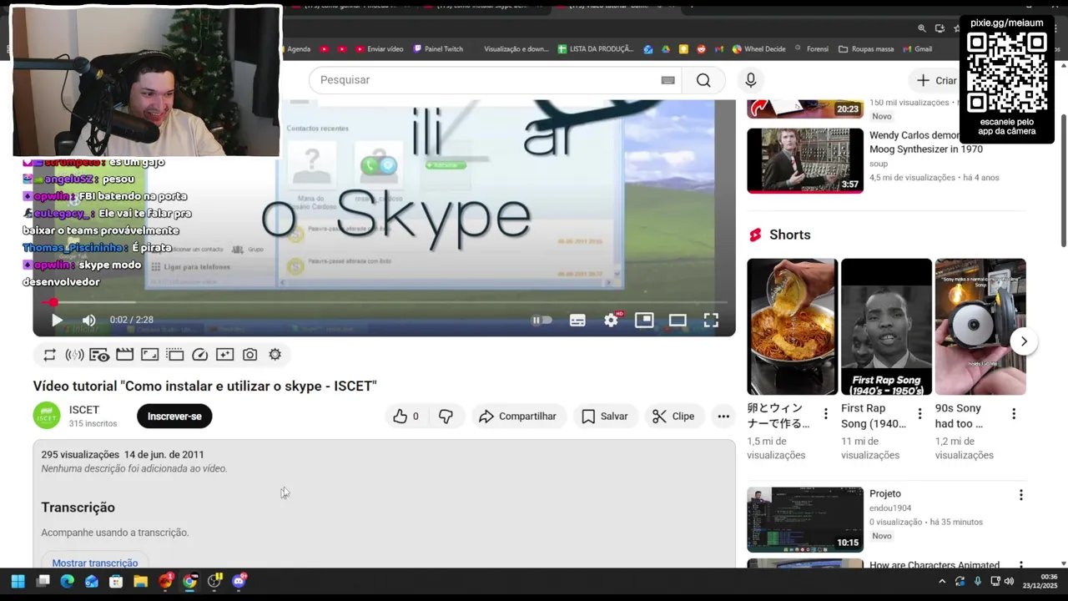This screenshot has height=601, width=1068.
Task: Open the Projeto video thumbnail
Action: 805,519
